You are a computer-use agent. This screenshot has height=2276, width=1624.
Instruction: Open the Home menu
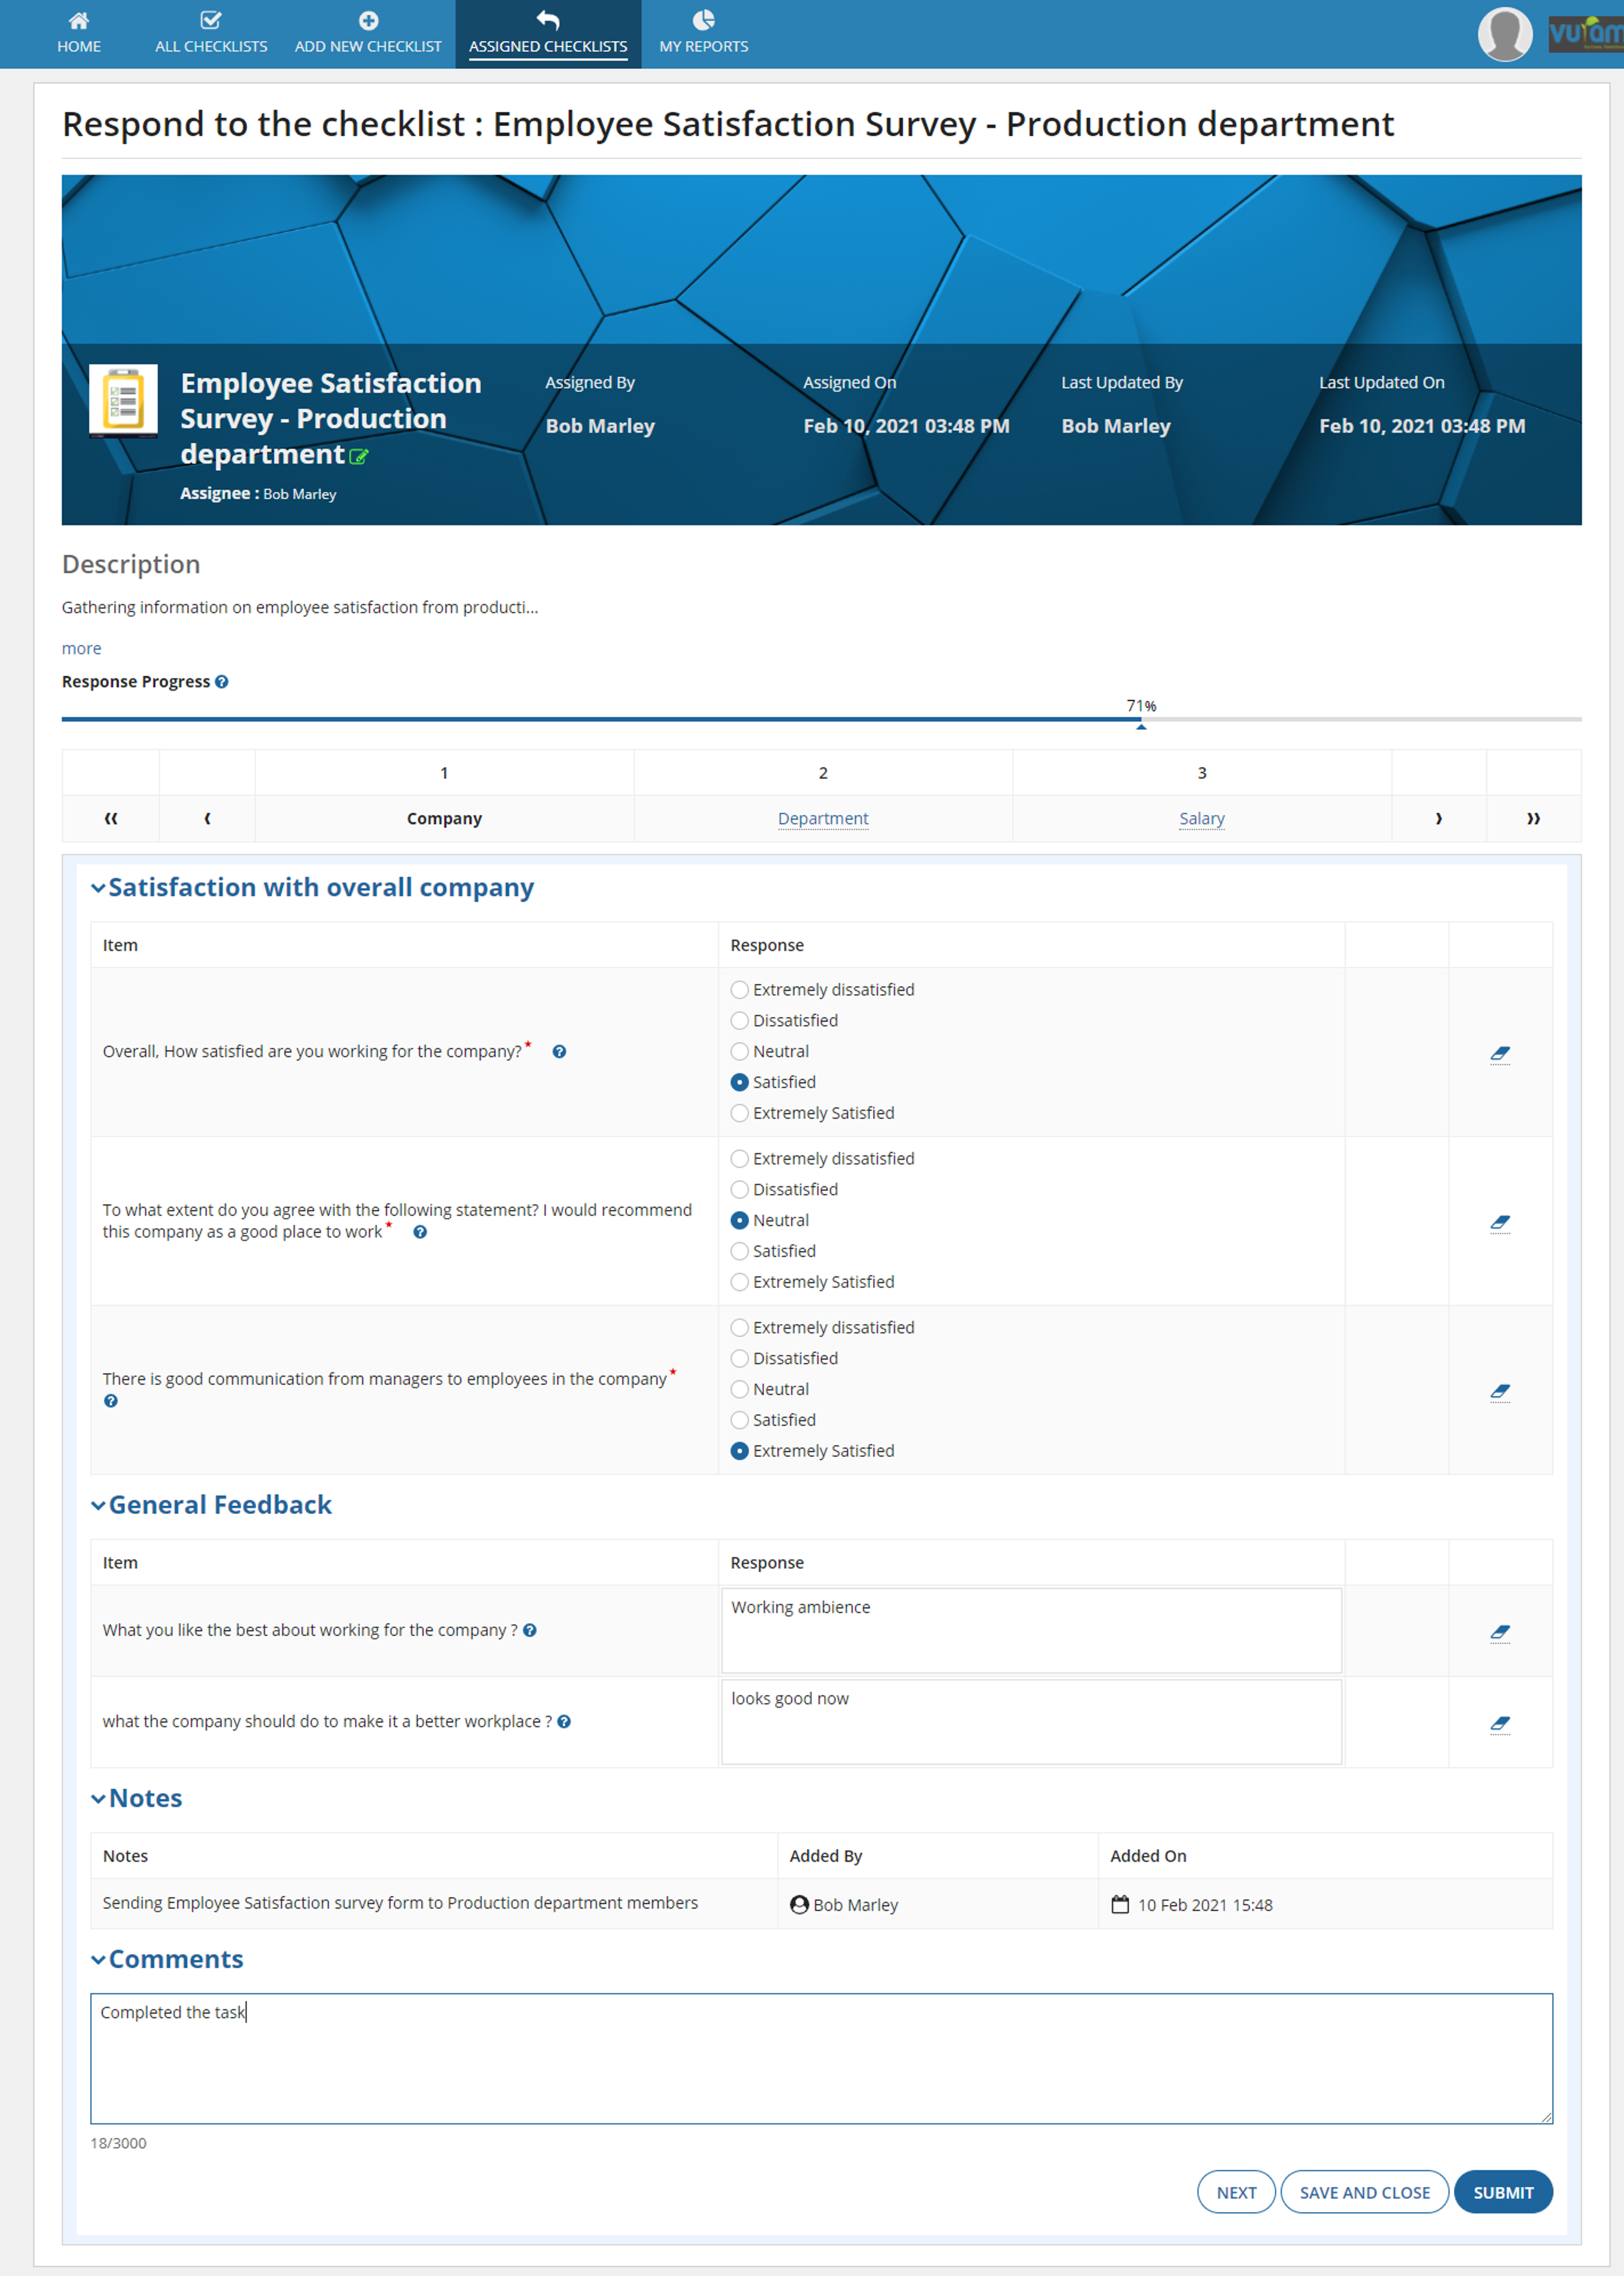pyautogui.click(x=79, y=34)
